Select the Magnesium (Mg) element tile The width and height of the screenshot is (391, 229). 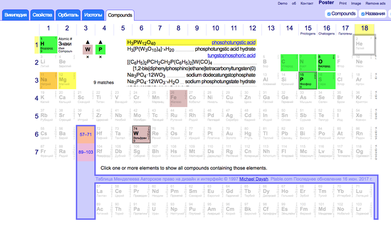pos(66,81)
